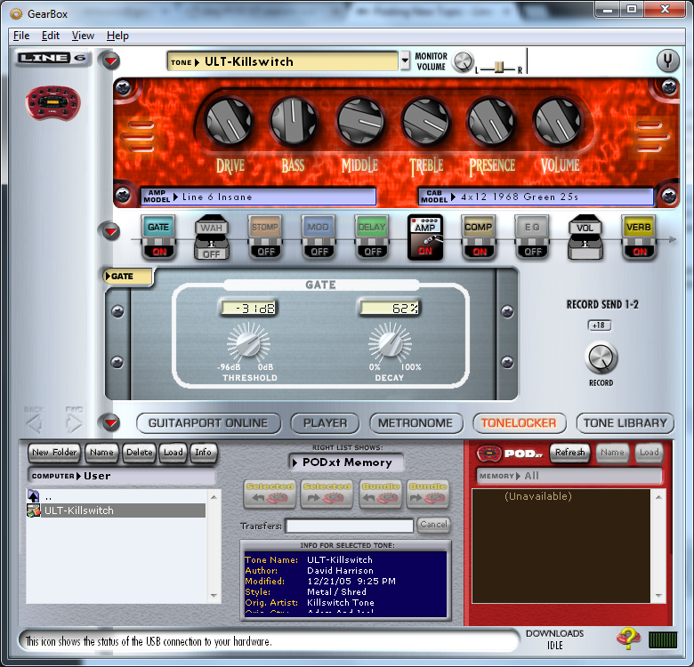
Task: Select the VOL pedal in signal chain
Action: (585, 236)
